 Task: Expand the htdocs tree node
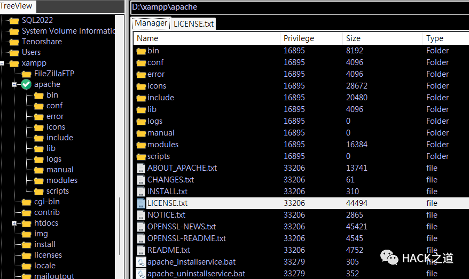(x=14, y=223)
